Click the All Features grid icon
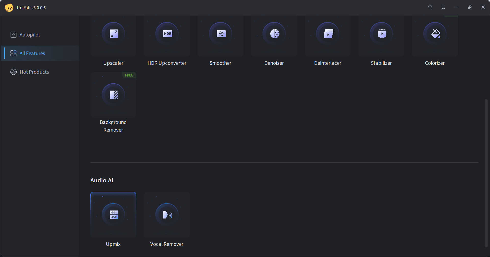The height and width of the screenshot is (257, 490). (x=14, y=53)
